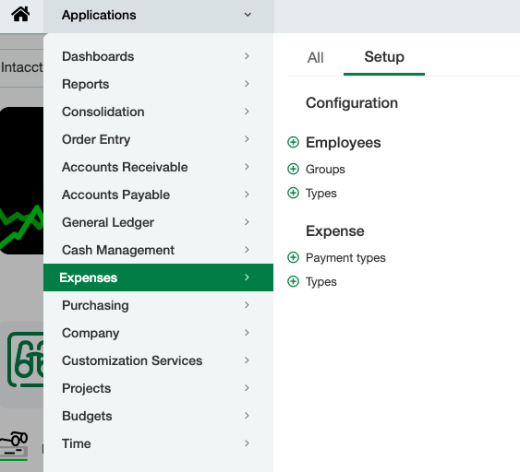520x472 pixels.
Task: Click plus icon next to Types under Expense
Action: pyautogui.click(x=293, y=281)
